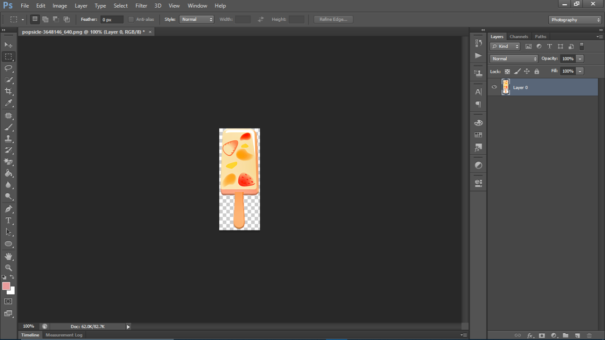
Task: Select the Rectangular Marquee tool
Action: (x=9, y=57)
